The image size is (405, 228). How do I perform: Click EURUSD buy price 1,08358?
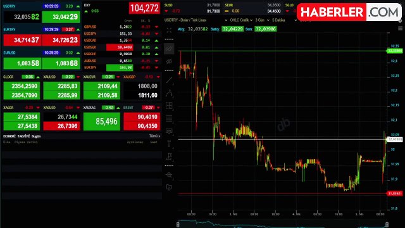pyautogui.click(x=22, y=63)
